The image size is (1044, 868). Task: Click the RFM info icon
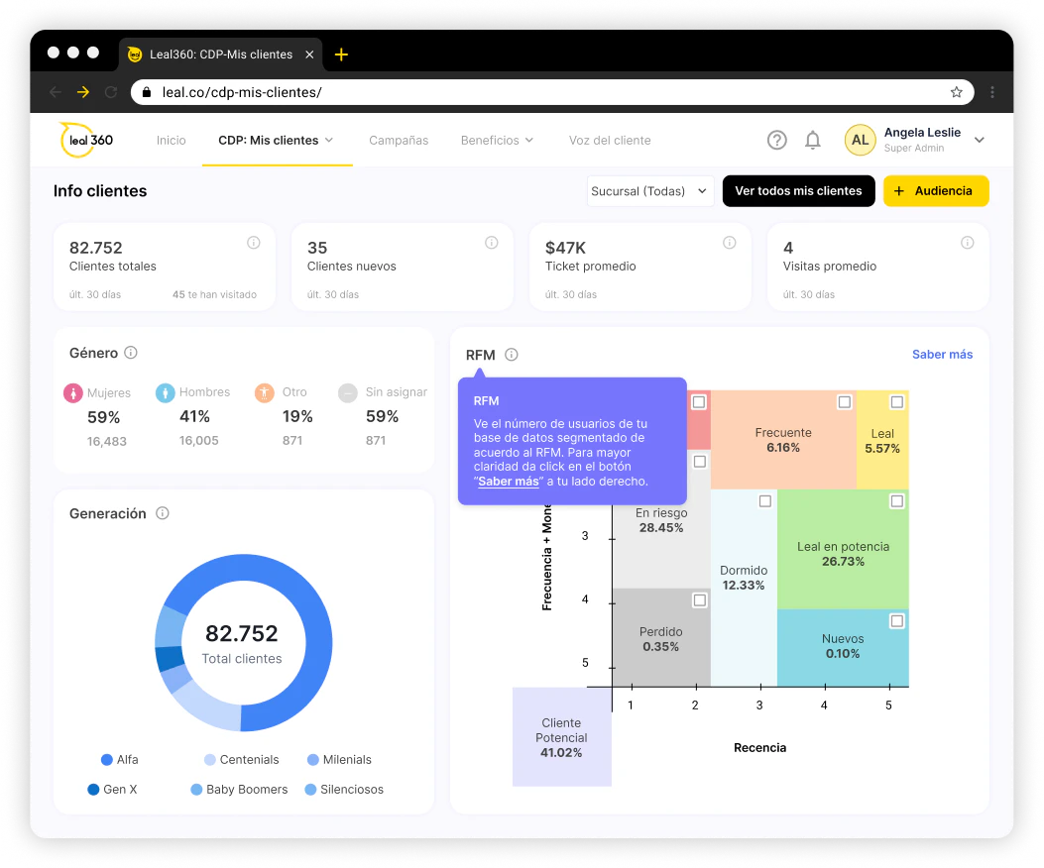click(x=513, y=354)
